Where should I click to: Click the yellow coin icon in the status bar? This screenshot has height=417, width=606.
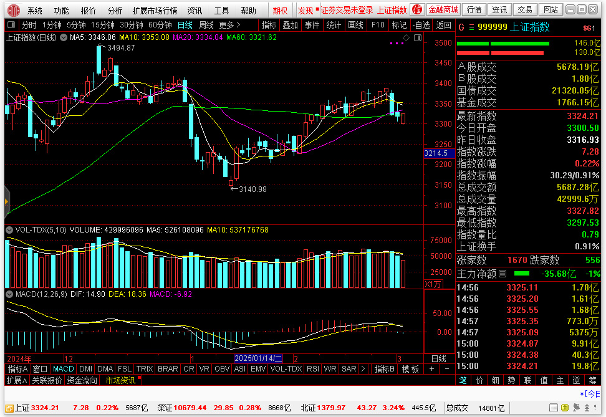click(x=565, y=408)
